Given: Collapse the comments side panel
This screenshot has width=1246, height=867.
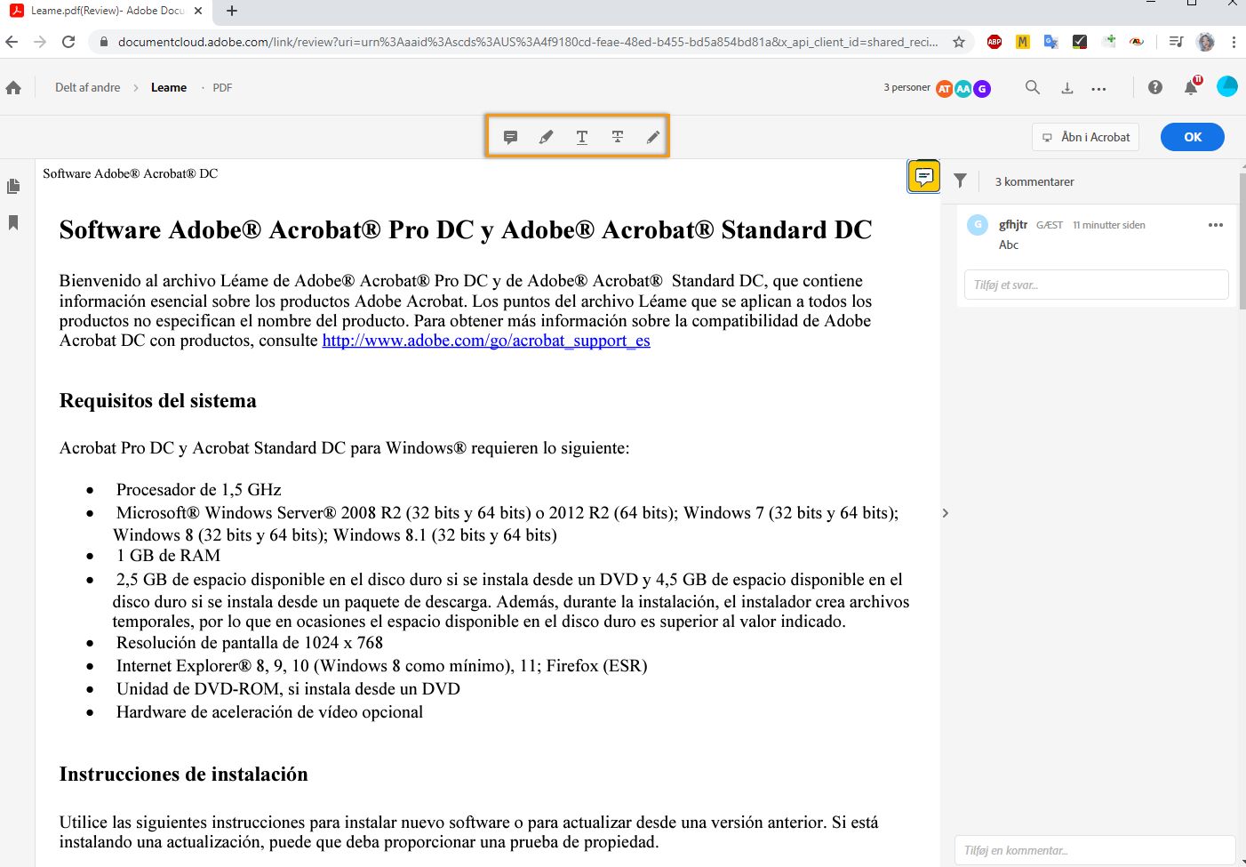Looking at the screenshot, I should (946, 513).
